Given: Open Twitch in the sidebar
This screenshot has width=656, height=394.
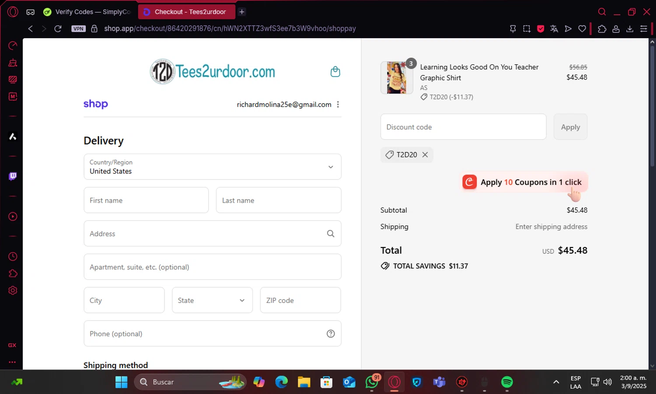Looking at the screenshot, I should pyautogui.click(x=13, y=176).
